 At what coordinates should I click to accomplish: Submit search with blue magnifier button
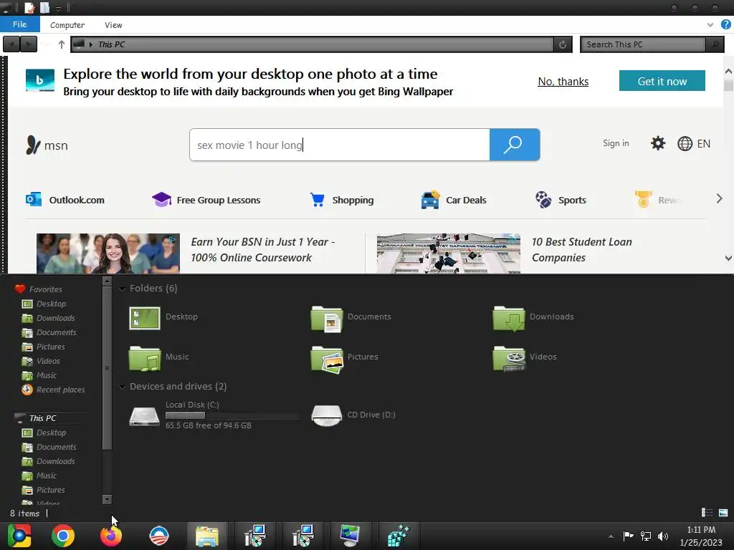pos(515,145)
